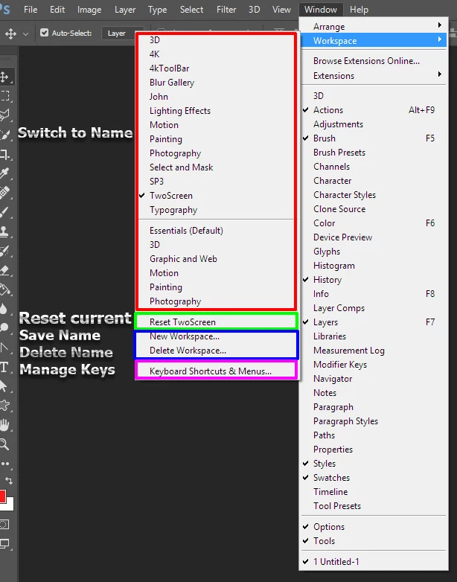Viewport: 457px width, 582px height.
Task: Open Keyboard Shortcuts & Menus...
Action: click(x=217, y=371)
